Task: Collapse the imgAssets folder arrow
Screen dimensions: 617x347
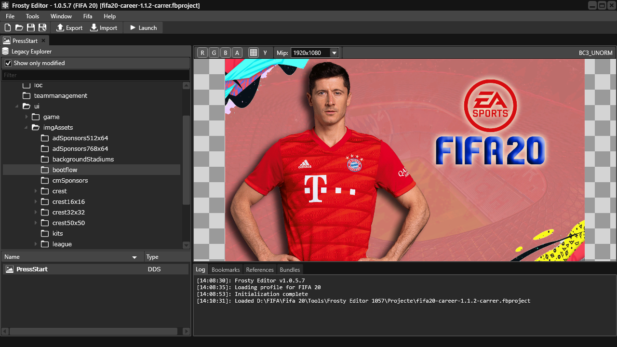Action: point(27,127)
